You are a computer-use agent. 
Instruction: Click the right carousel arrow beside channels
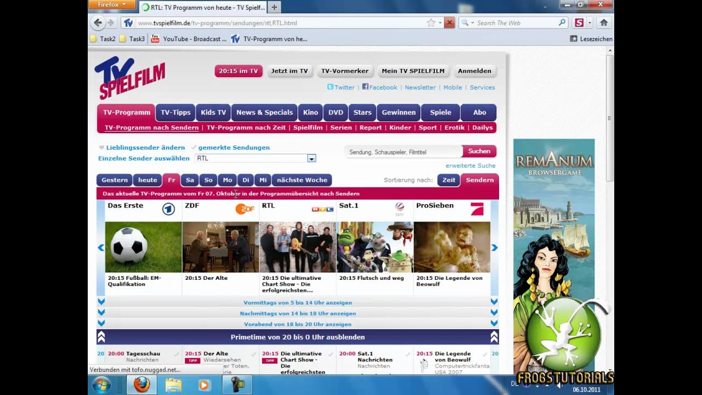(494, 248)
